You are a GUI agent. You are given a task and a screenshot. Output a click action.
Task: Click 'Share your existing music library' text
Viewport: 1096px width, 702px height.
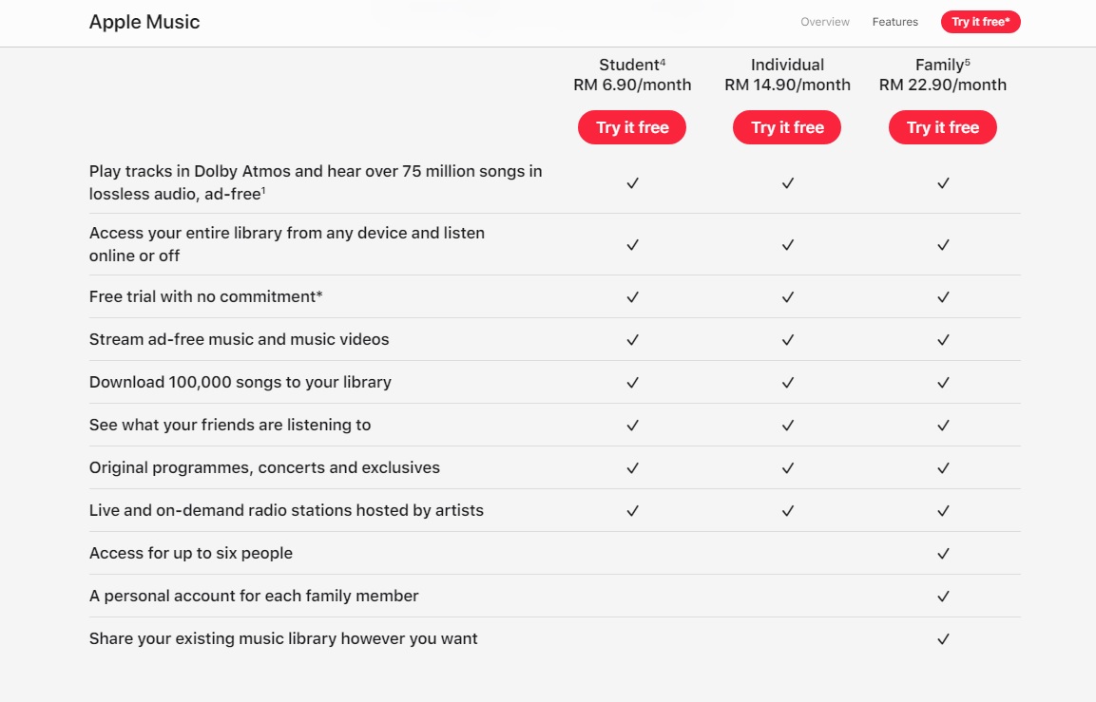pos(283,638)
